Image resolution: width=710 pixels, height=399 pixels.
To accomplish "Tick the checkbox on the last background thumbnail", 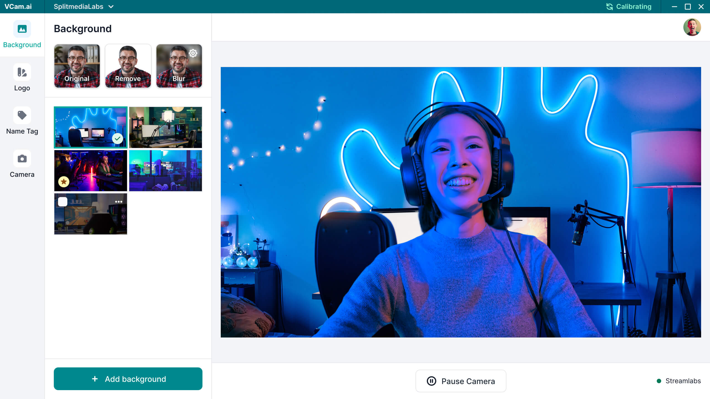I will tap(63, 202).
